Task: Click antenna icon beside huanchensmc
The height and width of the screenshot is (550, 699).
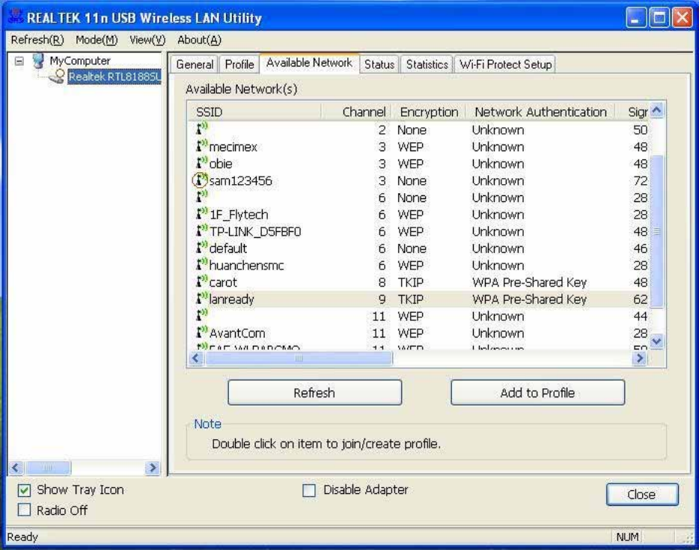Action: (201, 264)
